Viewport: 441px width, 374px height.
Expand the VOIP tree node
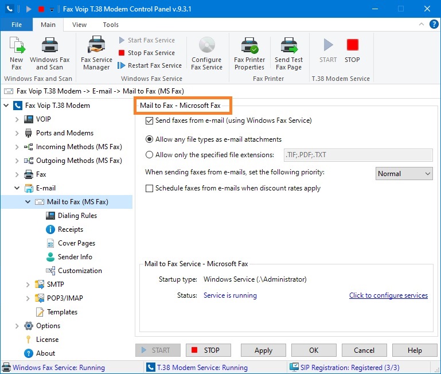(x=17, y=119)
